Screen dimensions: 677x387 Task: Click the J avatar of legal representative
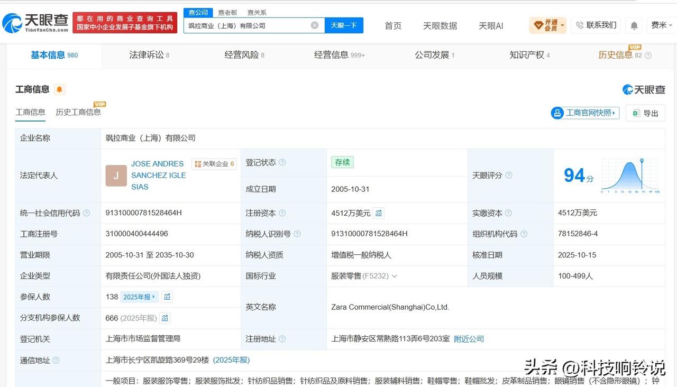point(116,176)
